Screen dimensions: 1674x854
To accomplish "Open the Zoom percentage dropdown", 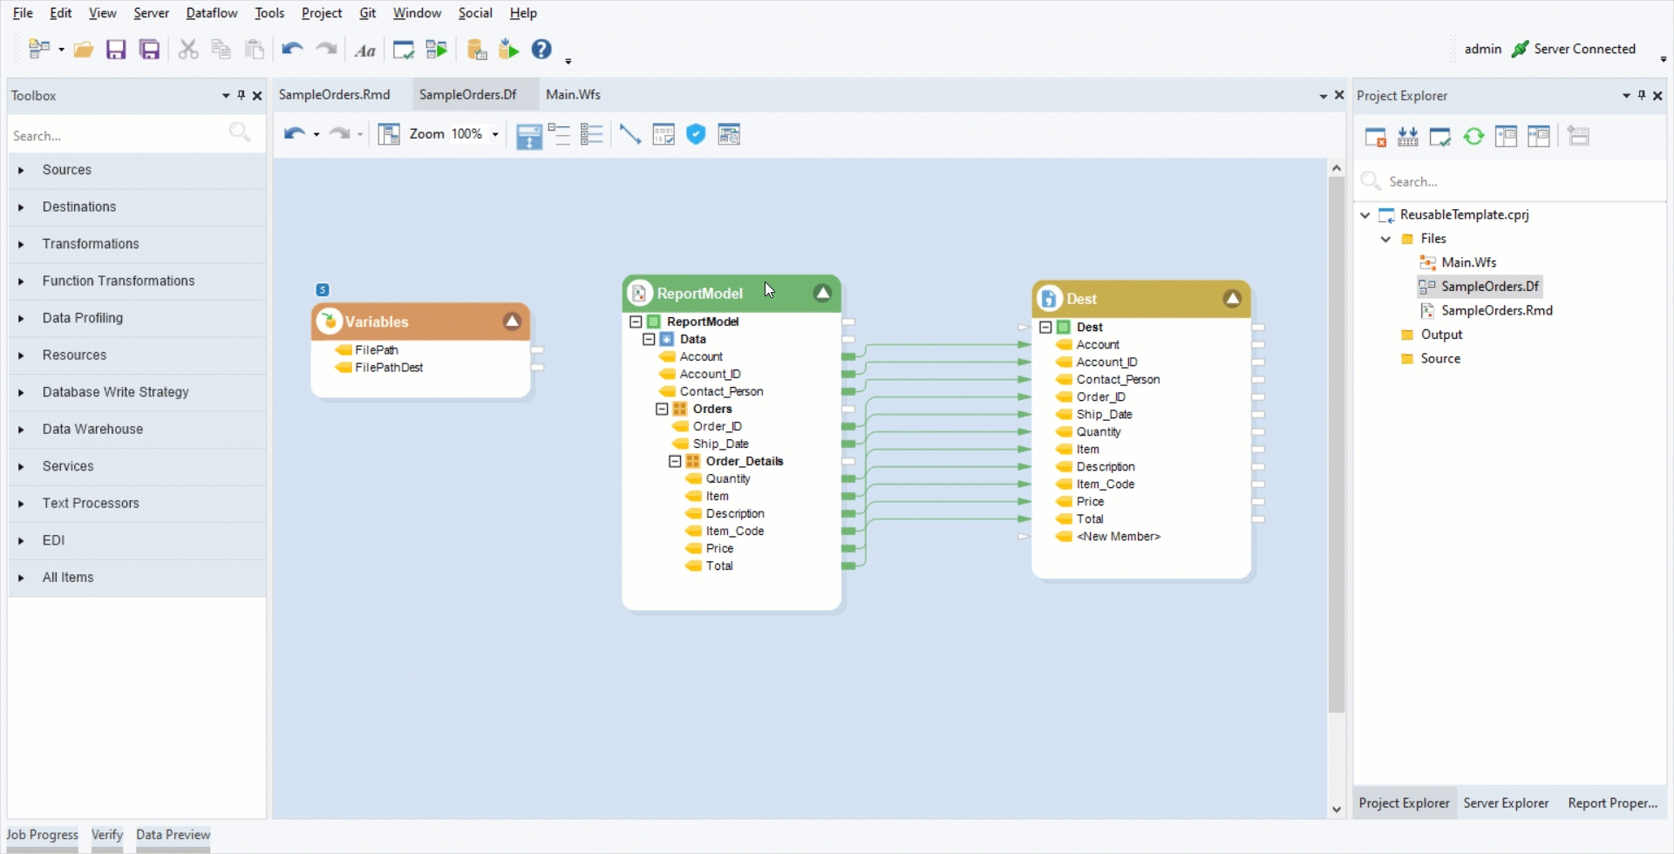I will 495,134.
